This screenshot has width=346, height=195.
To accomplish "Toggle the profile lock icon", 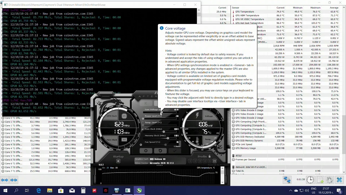I will coord(209,156).
